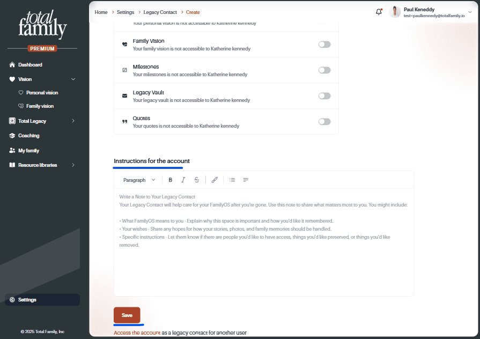Image resolution: width=480 pixels, height=339 pixels.
Task: Click the Milestones row title
Action: click(146, 67)
